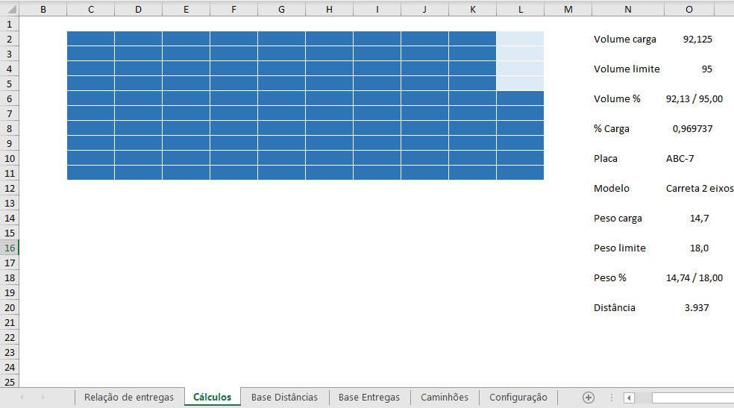This screenshot has height=408, width=734.
Task: Select column B header
Action: [43, 10]
